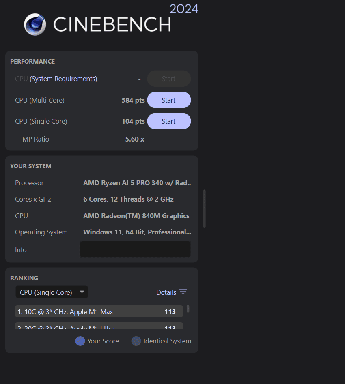Click the YOUR SYSTEM section heading

(x=31, y=166)
